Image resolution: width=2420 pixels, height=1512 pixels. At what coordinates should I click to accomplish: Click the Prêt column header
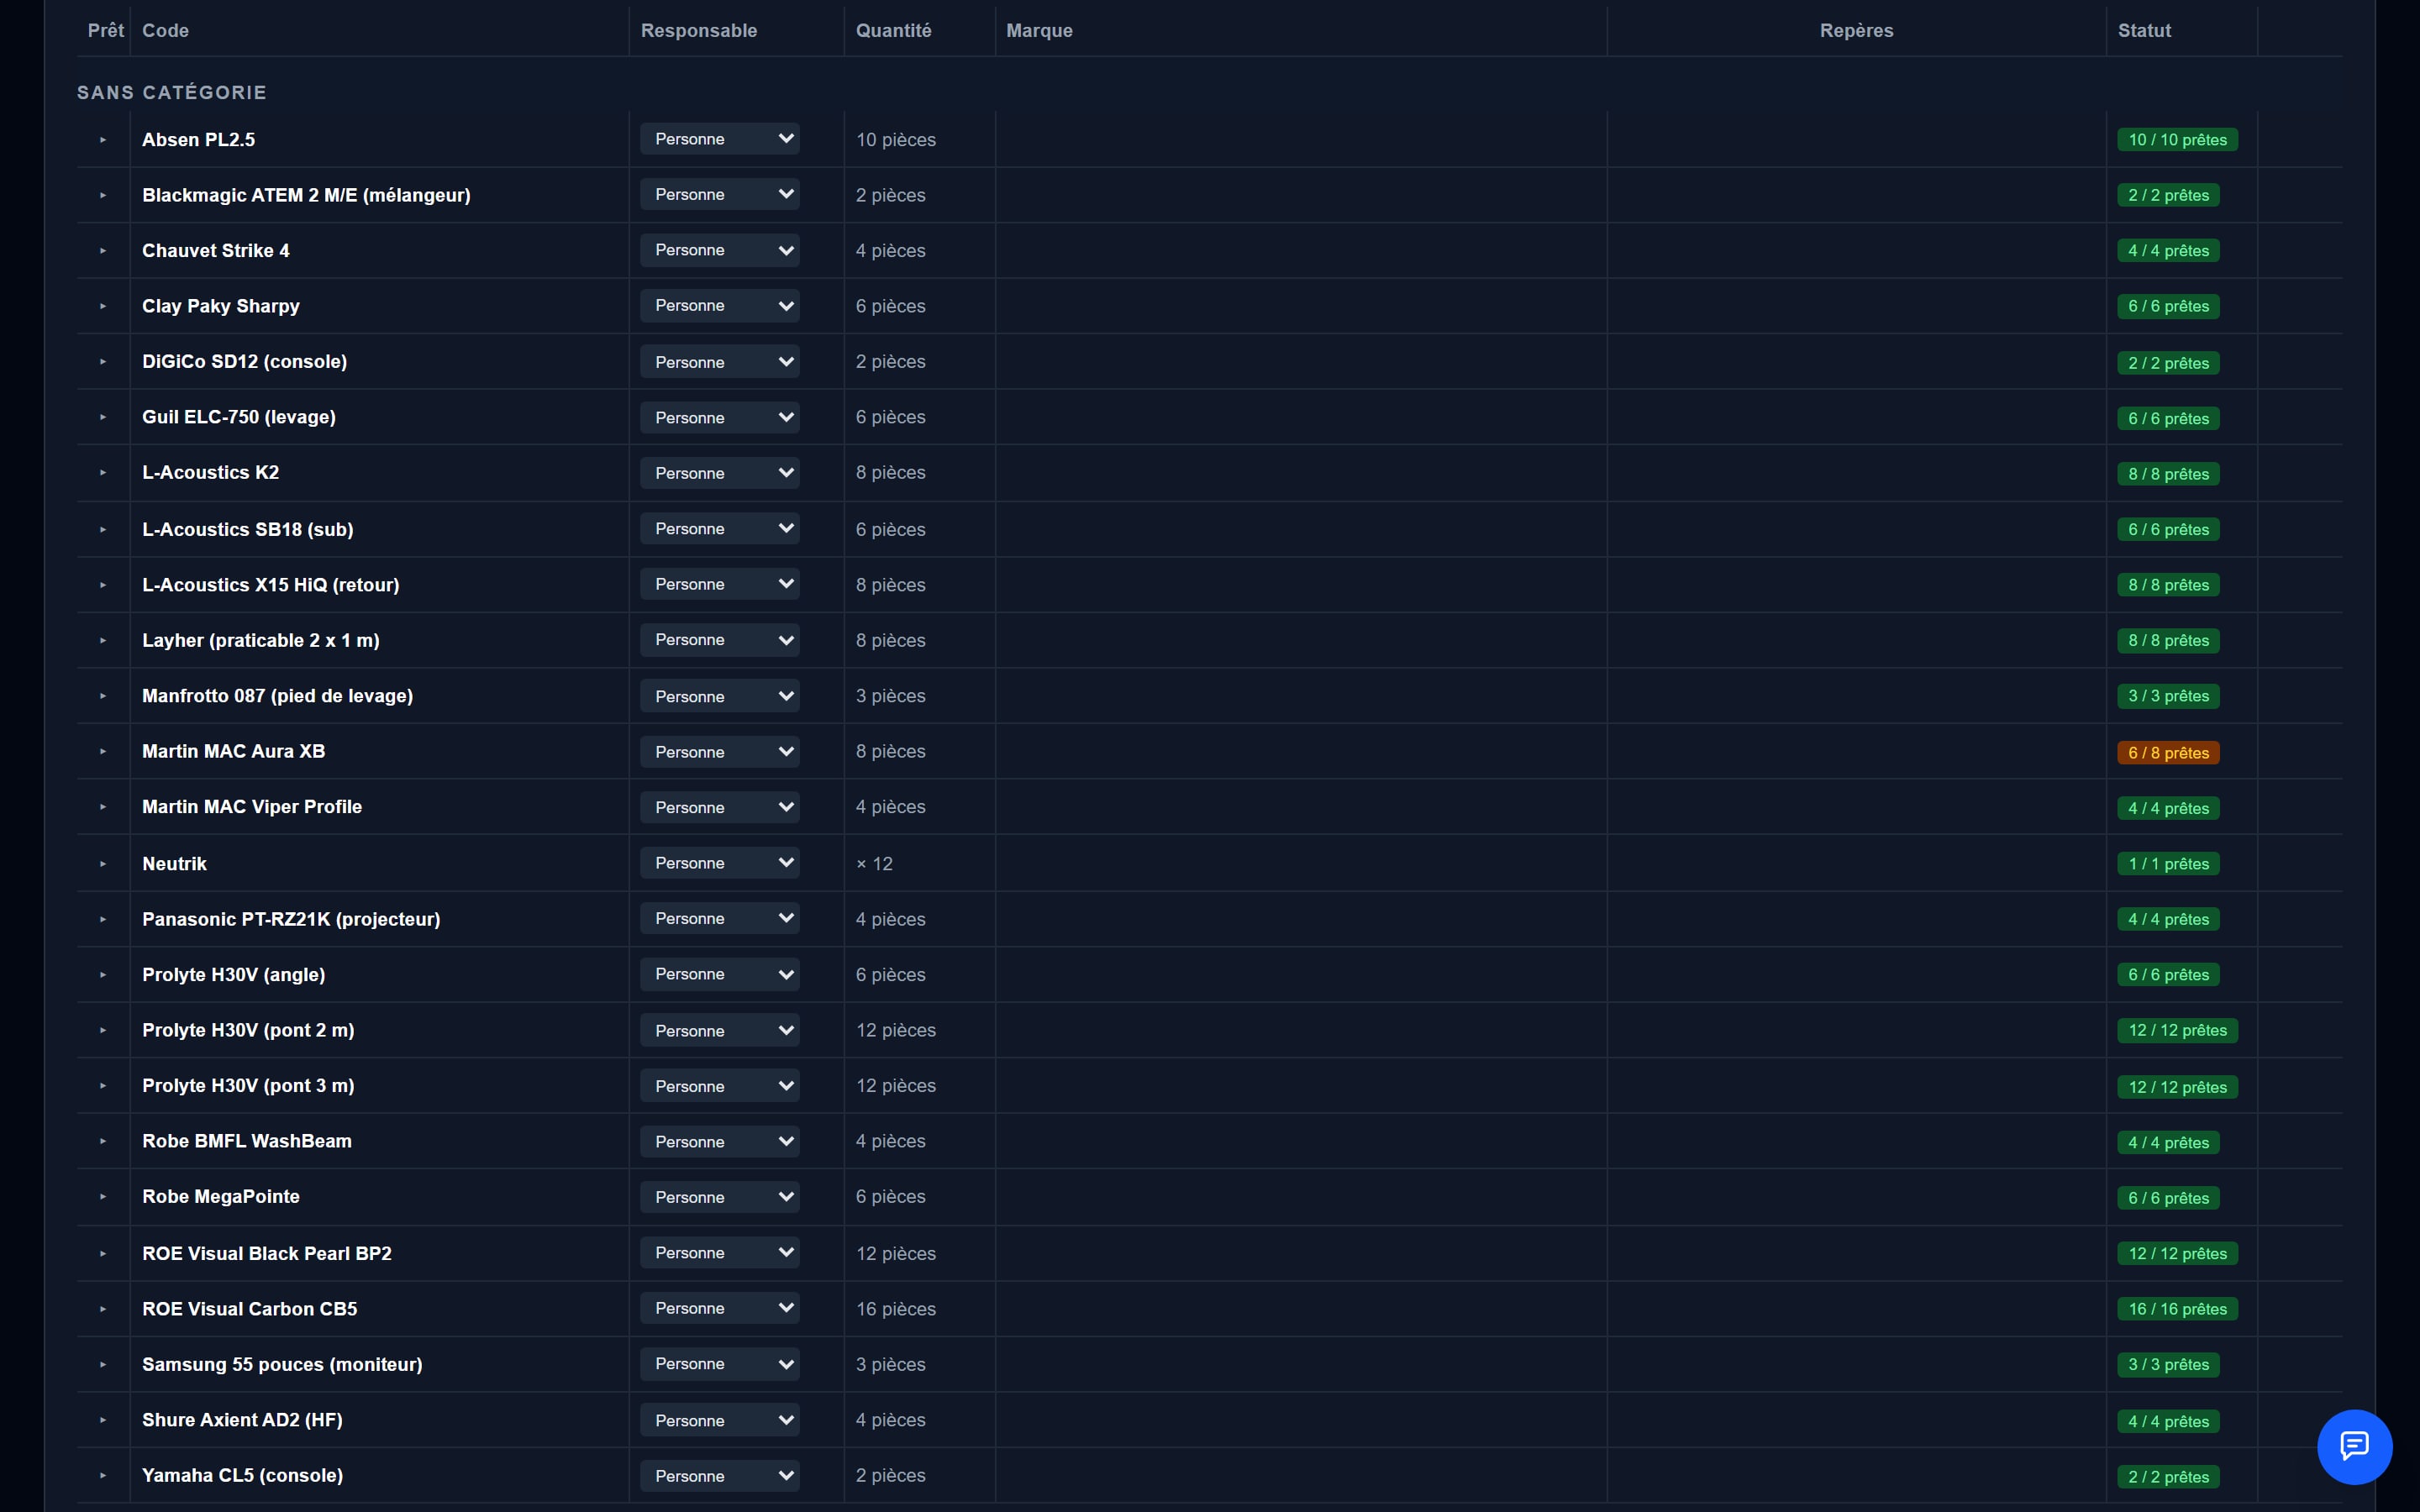click(106, 31)
